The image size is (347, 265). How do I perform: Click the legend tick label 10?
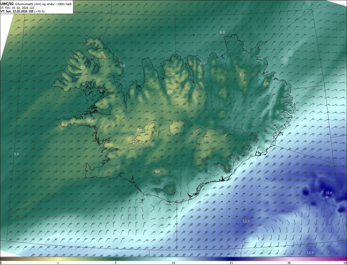pyautogui.click(x=173, y=263)
